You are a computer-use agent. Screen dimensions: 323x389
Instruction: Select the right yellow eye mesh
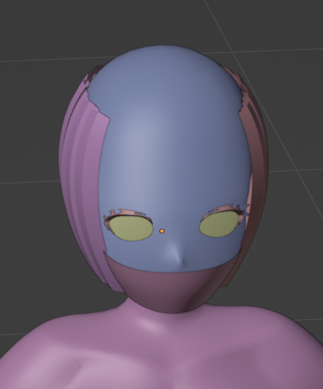(220, 224)
